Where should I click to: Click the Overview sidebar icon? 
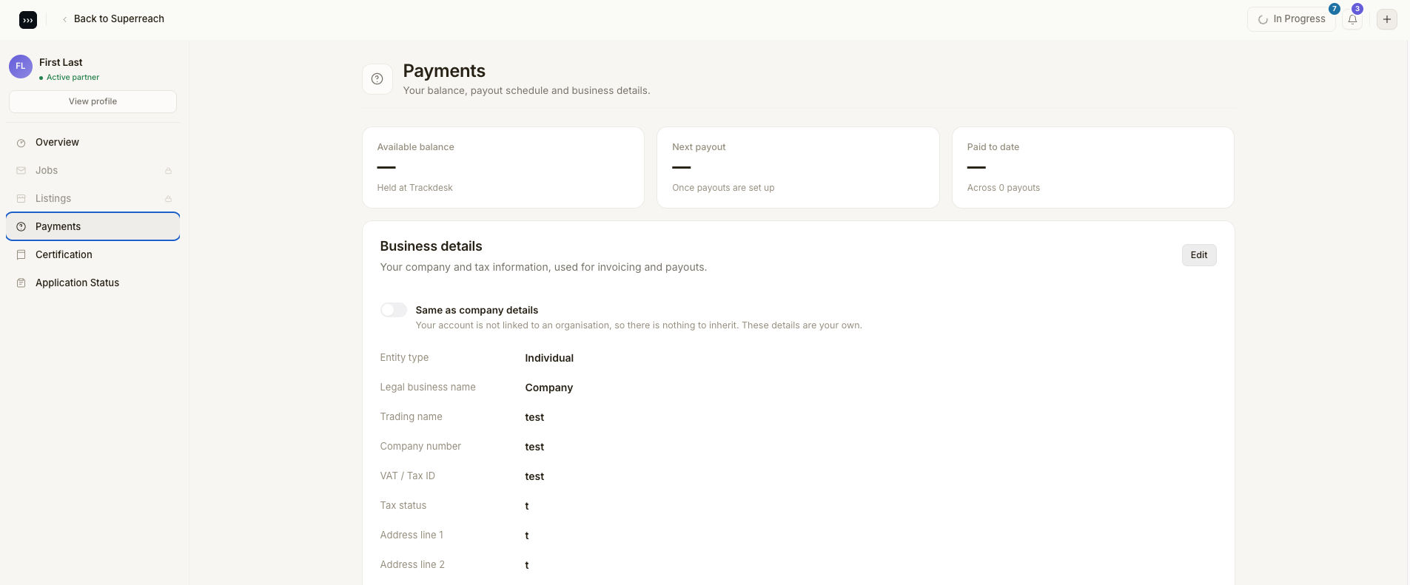pos(21,143)
